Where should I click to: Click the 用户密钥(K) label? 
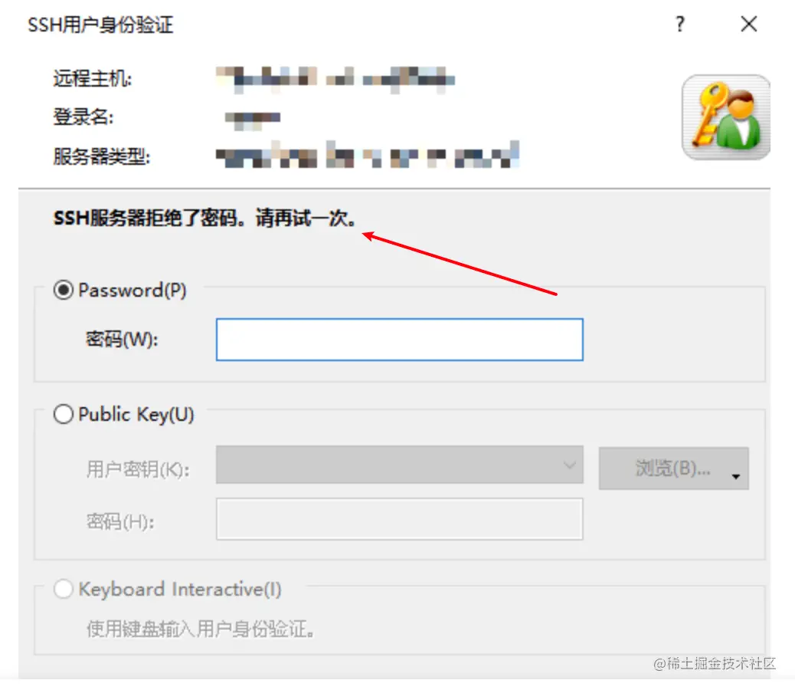[138, 468]
